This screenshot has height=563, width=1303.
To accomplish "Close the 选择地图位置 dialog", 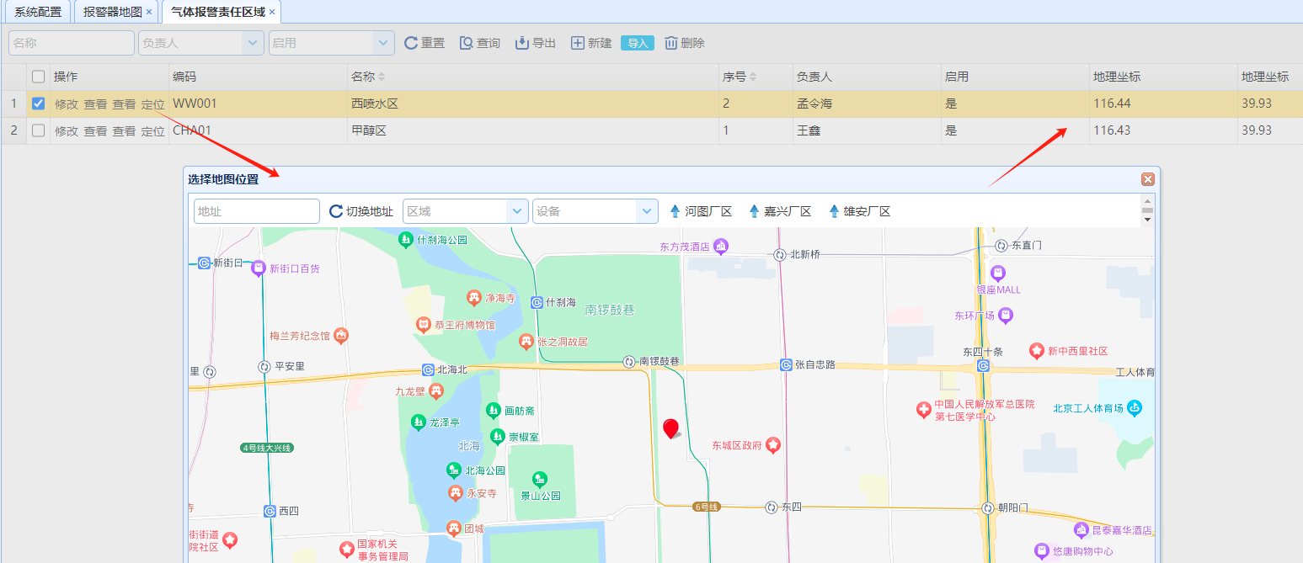I will 1147,179.
